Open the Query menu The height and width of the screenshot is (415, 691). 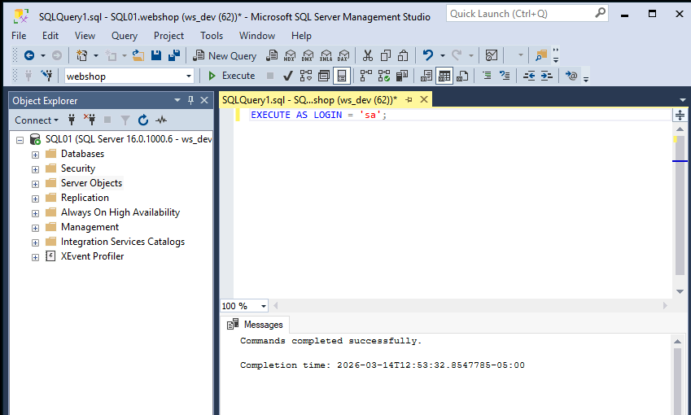(125, 36)
